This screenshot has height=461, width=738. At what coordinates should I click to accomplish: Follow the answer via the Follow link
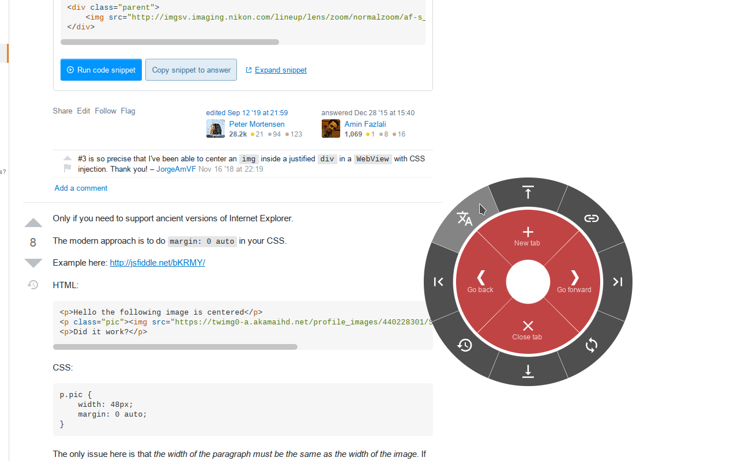pos(105,111)
